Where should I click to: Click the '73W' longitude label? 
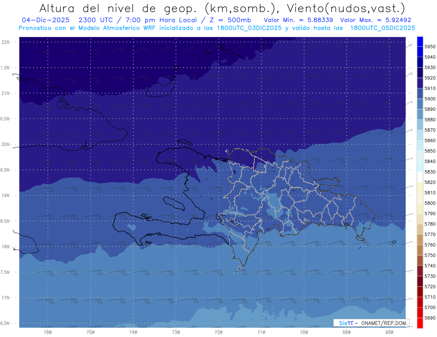pos(176,332)
